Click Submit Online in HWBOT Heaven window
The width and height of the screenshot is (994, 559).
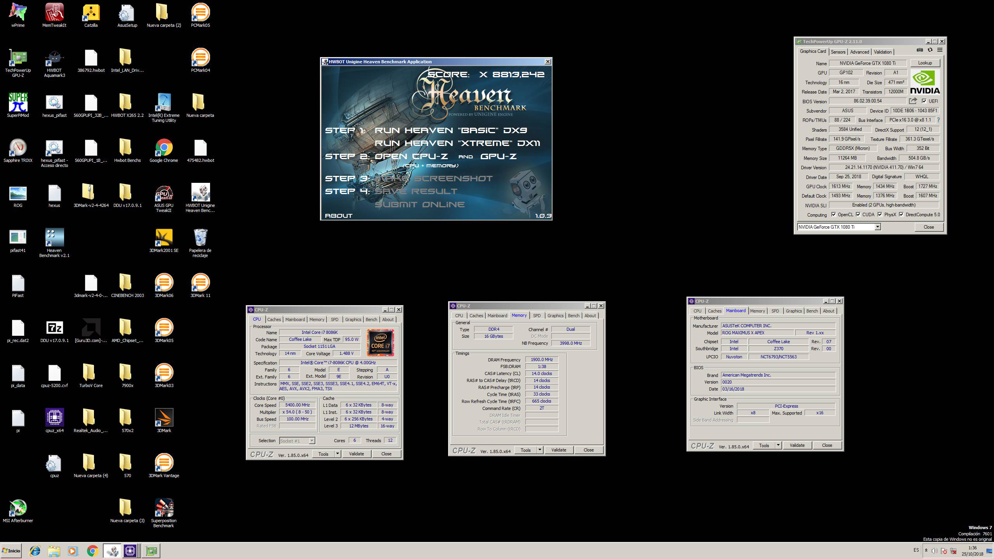click(420, 205)
